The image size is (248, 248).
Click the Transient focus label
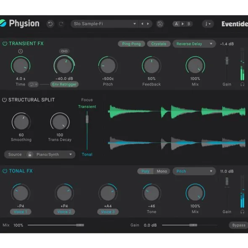pos(87,107)
